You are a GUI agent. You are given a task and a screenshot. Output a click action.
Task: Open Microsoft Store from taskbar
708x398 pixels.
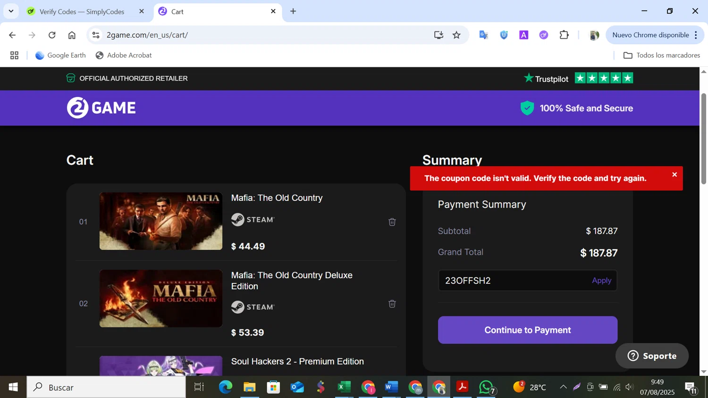pyautogui.click(x=273, y=387)
